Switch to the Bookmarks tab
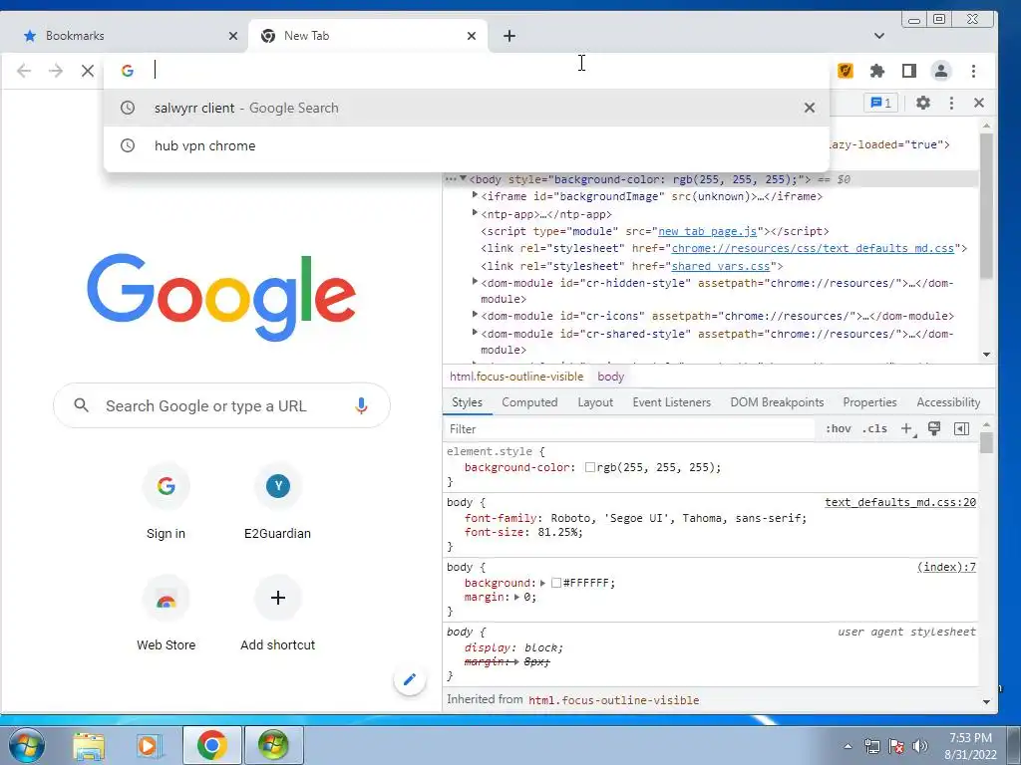 [x=124, y=36]
